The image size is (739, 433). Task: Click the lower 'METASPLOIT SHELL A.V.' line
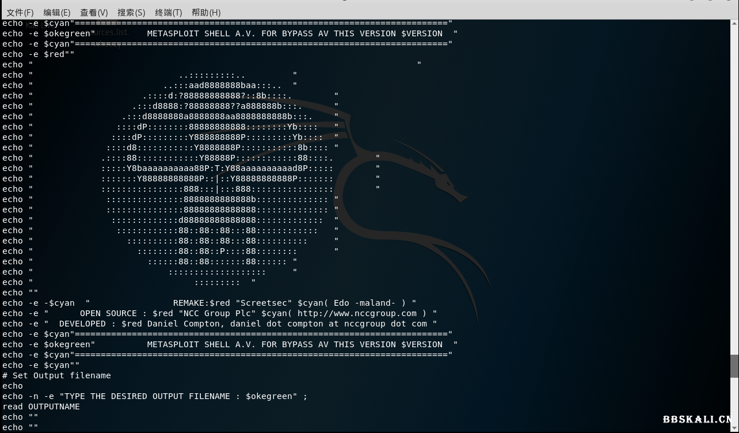(230, 344)
